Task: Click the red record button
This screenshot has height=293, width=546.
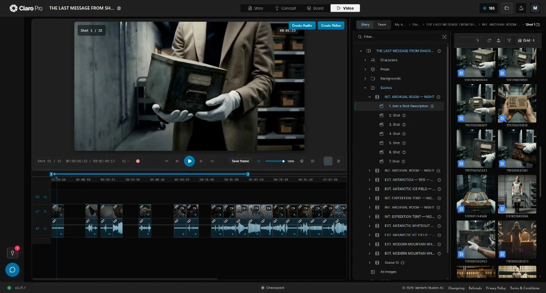Action: click(x=138, y=161)
